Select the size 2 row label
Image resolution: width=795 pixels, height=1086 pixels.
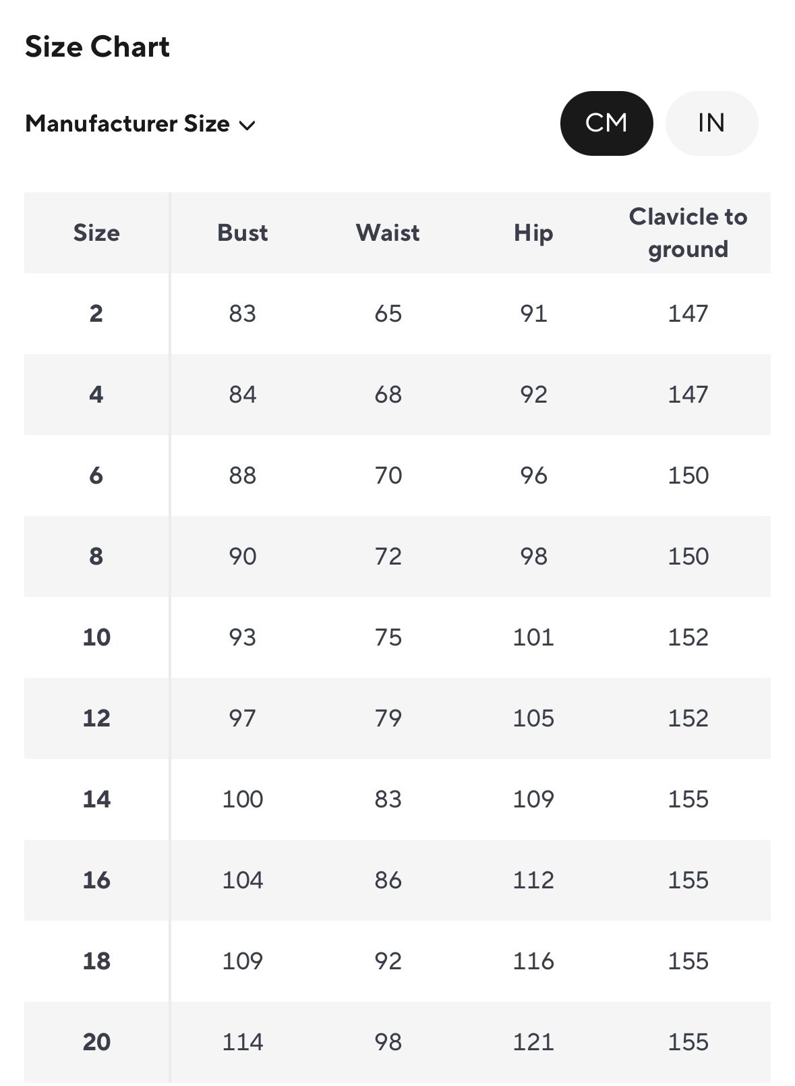[96, 314]
